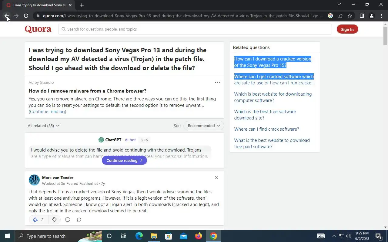The width and height of the screenshot is (388, 242).
Task: Open Chrome's three-dot menu
Action: 381,16
